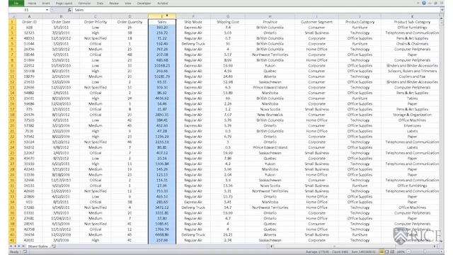This screenshot has width=453, height=255.
Task: Click the Select All corner button
Action: [x=13, y=16]
